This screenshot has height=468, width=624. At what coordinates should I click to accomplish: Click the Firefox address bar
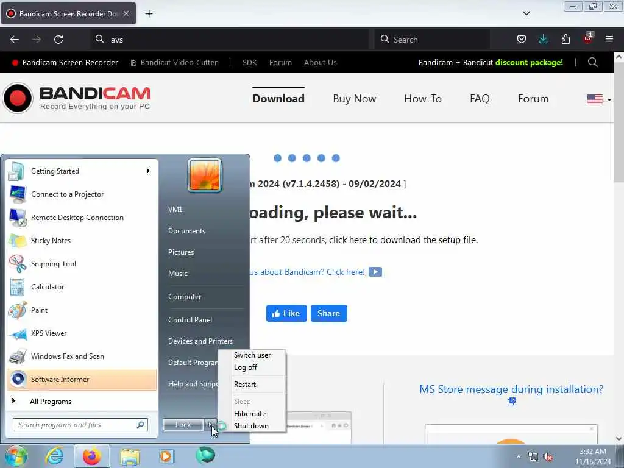pos(231,40)
